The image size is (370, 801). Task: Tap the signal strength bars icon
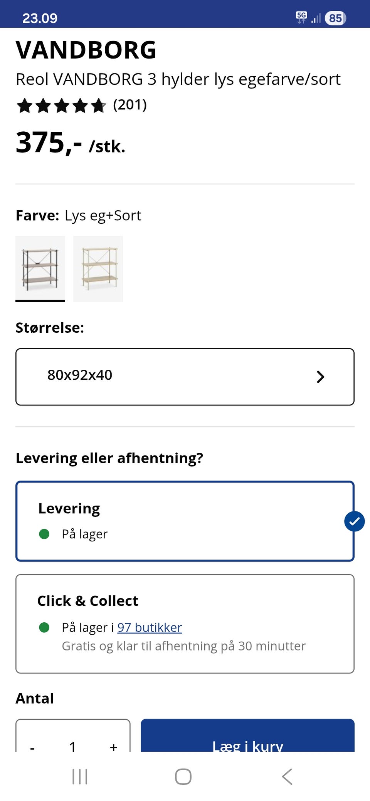click(x=316, y=18)
